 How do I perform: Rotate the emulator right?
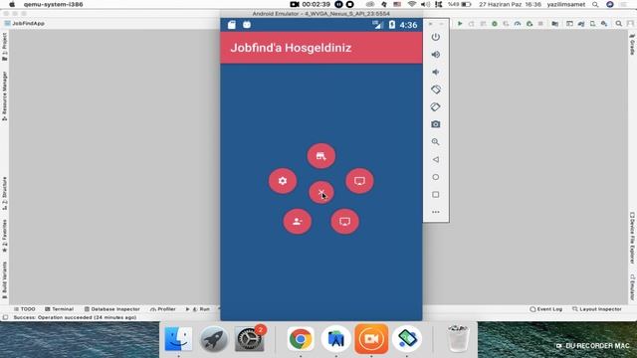(436, 106)
